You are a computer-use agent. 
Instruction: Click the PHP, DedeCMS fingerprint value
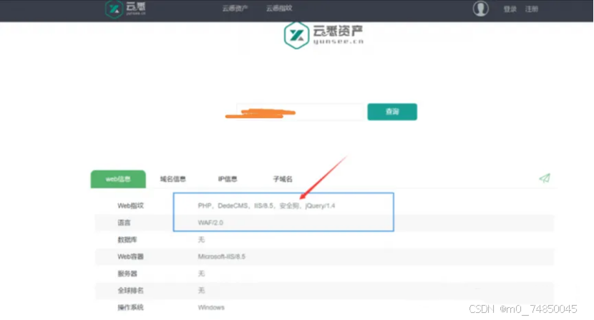pos(266,206)
